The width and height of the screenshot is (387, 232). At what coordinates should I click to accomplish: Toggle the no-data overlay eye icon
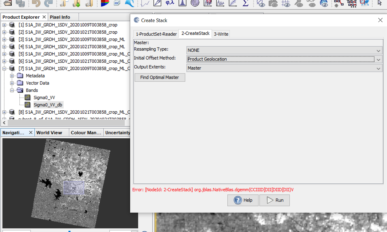[261, 3]
